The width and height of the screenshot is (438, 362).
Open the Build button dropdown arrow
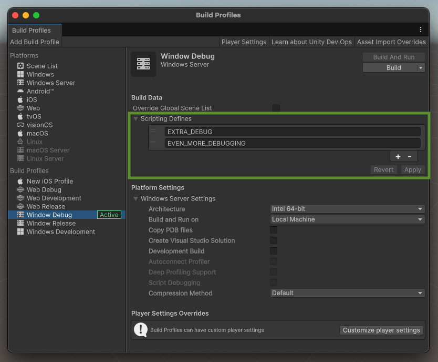pyautogui.click(x=421, y=68)
